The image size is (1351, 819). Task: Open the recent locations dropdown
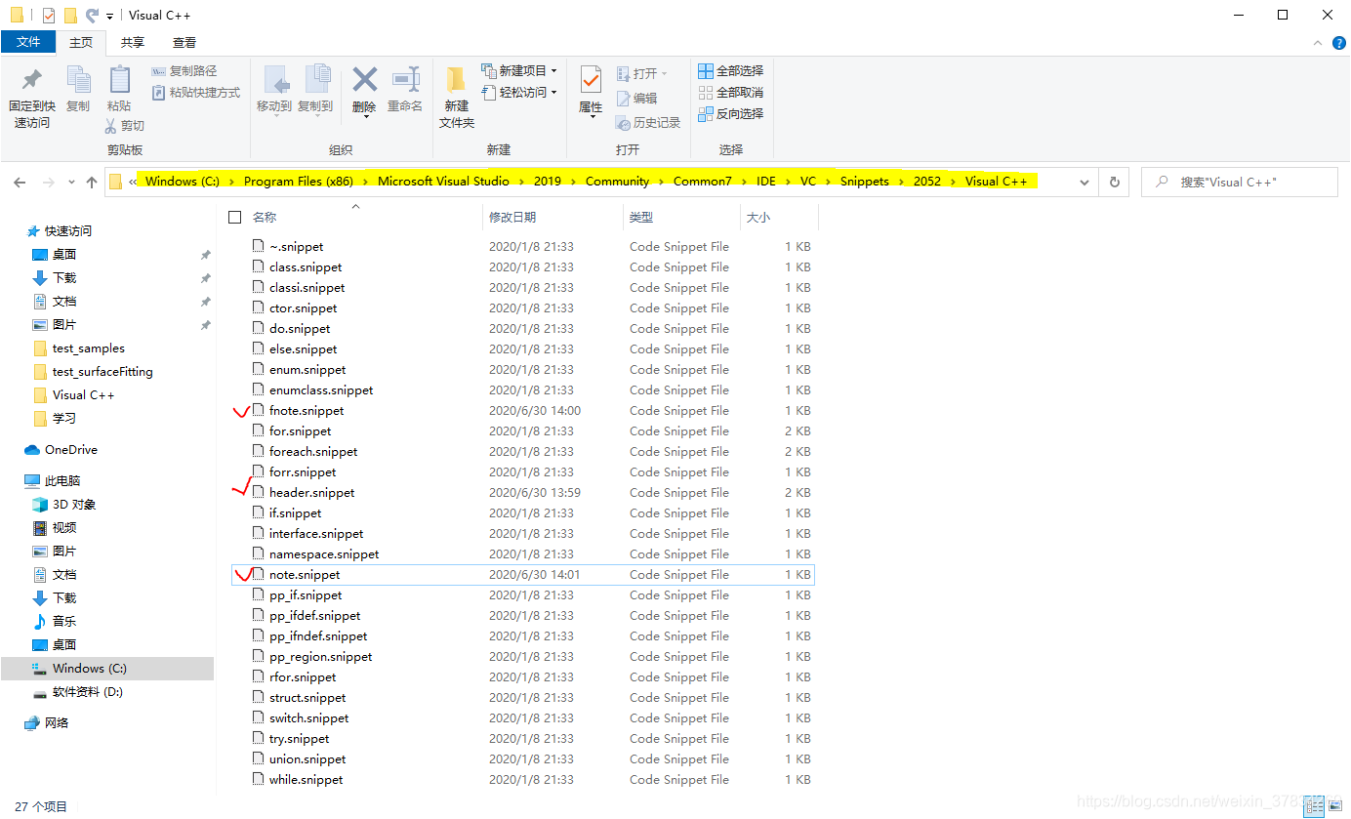[x=71, y=183]
